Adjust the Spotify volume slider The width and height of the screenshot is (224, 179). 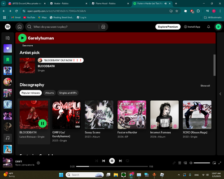pyautogui.click(x=202, y=163)
